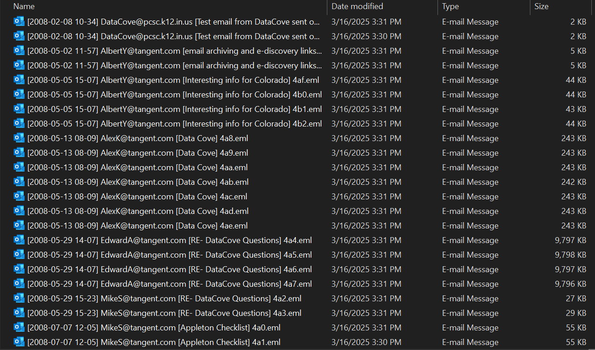595x350 pixels.
Task: Click the Outlook icon of 4b2.eml
Action: point(19,123)
